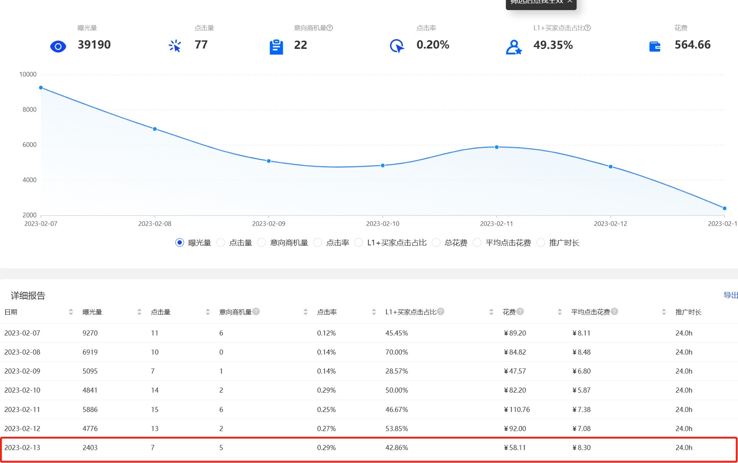Click exposure value 9270 in table
Screen dimensions: 738x463
tap(90, 333)
